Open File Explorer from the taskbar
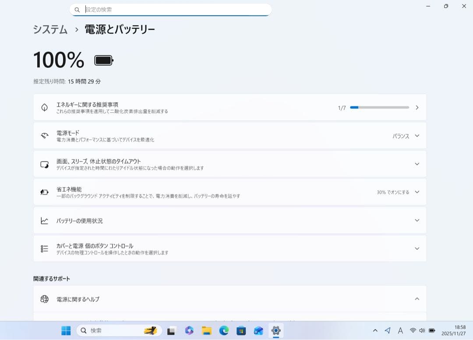The width and height of the screenshot is (473, 340). point(207,331)
